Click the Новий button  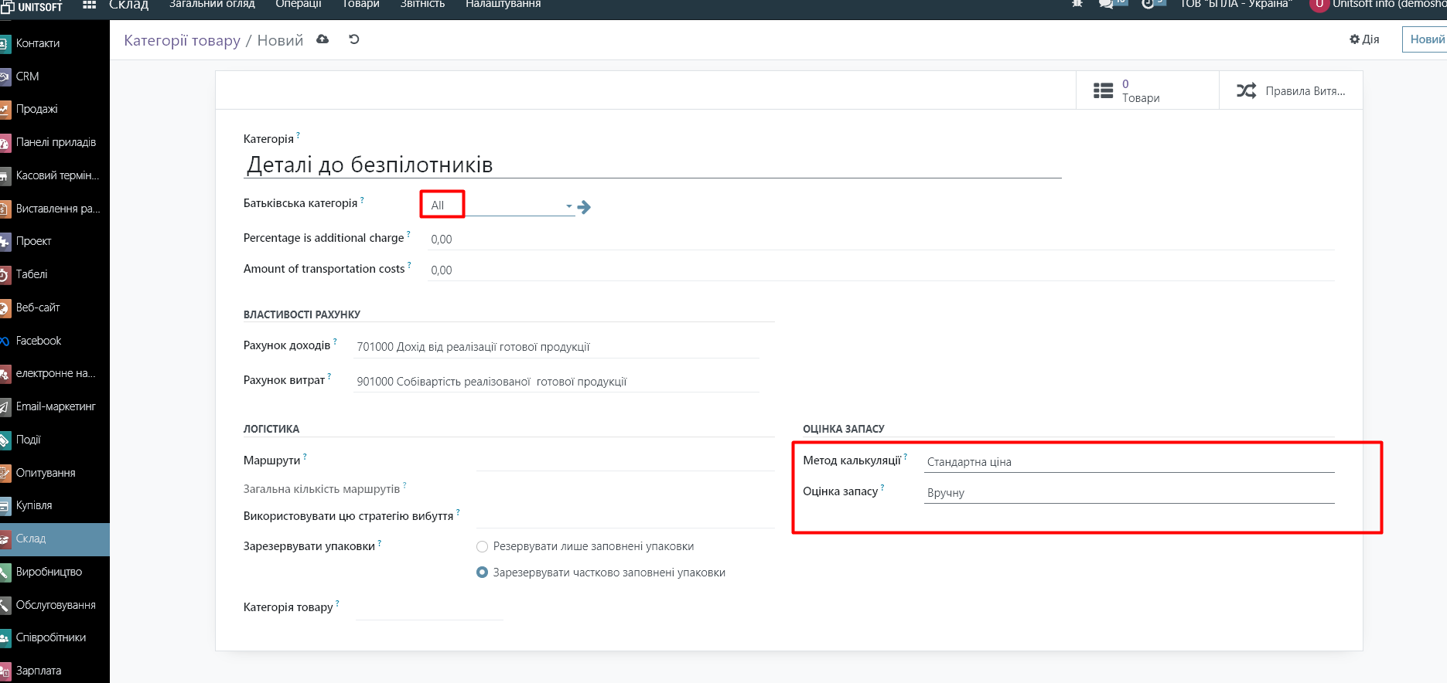coord(1425,39)
